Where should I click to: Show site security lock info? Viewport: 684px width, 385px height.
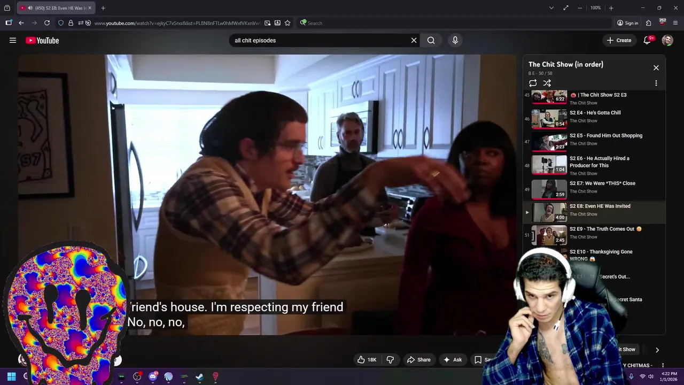point(71,23)
